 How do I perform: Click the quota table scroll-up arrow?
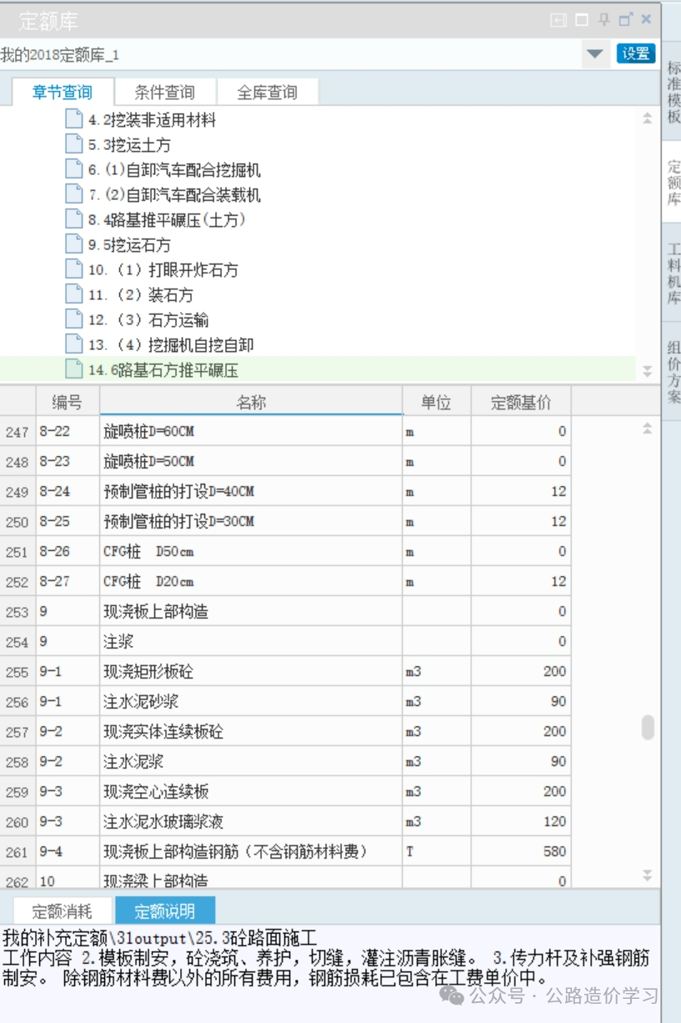648,429
